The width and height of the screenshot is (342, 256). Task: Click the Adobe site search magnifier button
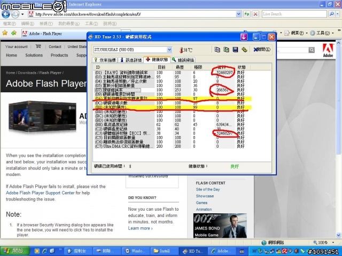[312, 50]
